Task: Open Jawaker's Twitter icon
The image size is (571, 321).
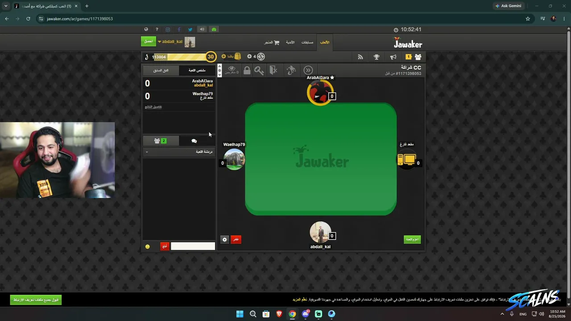Action: [x=190, y=29]
